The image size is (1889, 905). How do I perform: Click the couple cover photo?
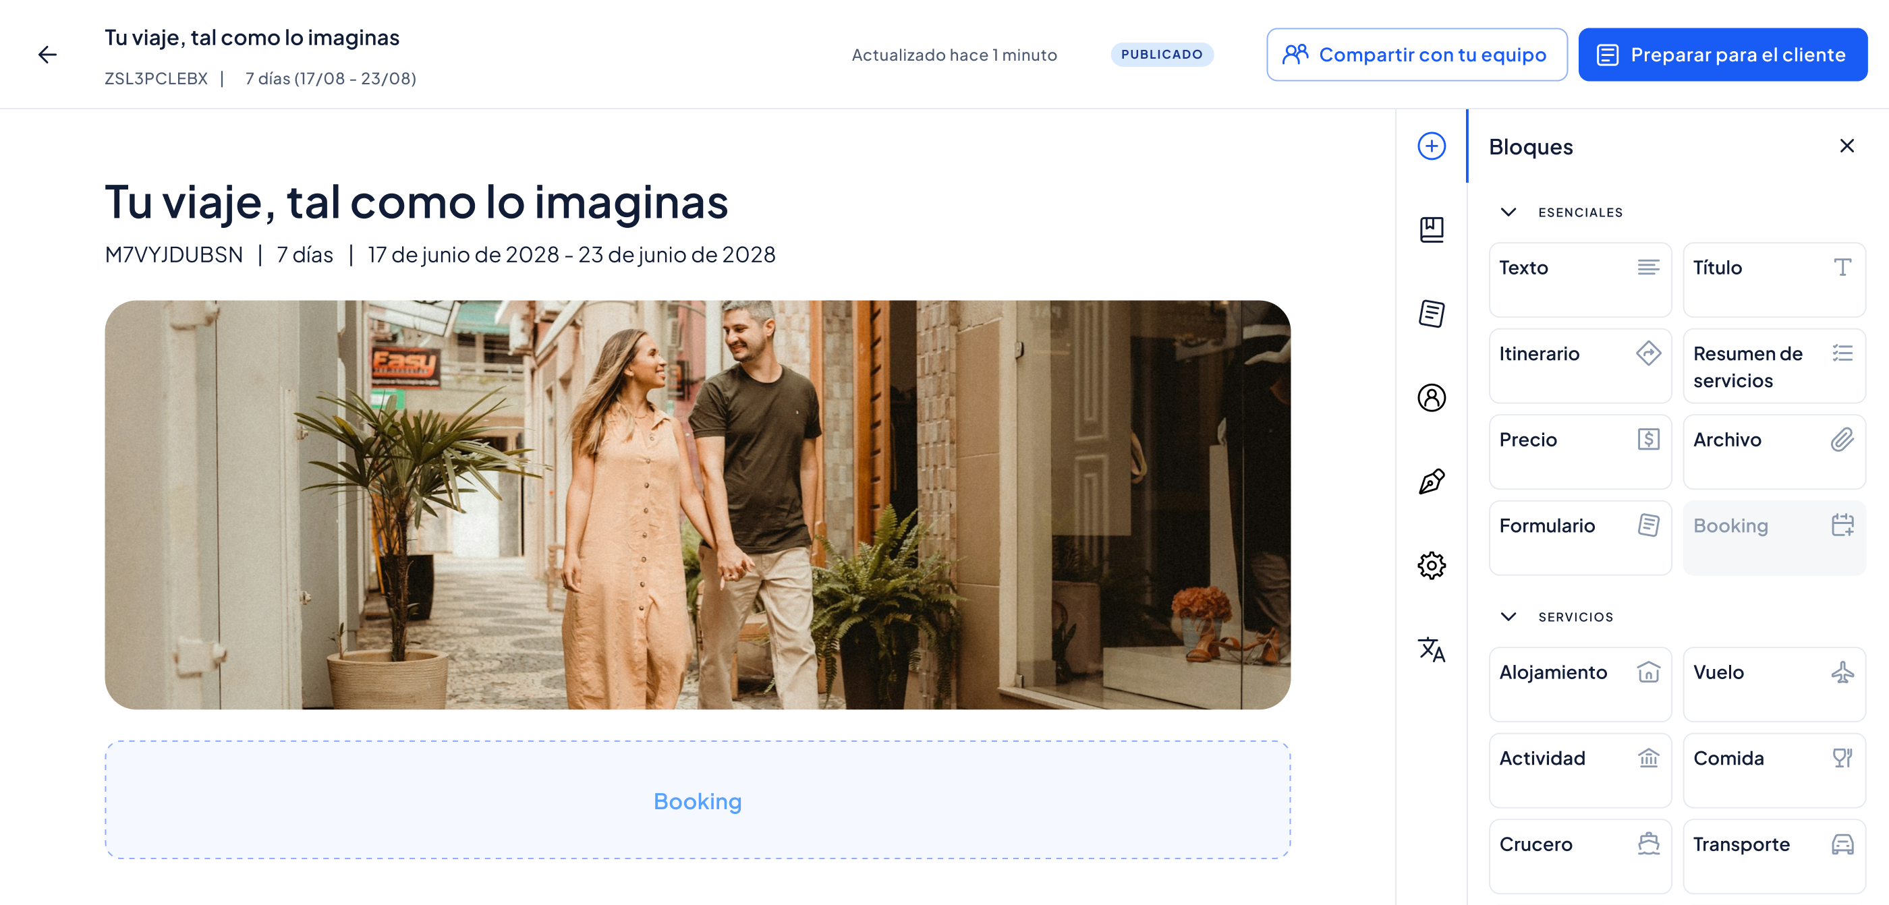[x=697, y=505]
